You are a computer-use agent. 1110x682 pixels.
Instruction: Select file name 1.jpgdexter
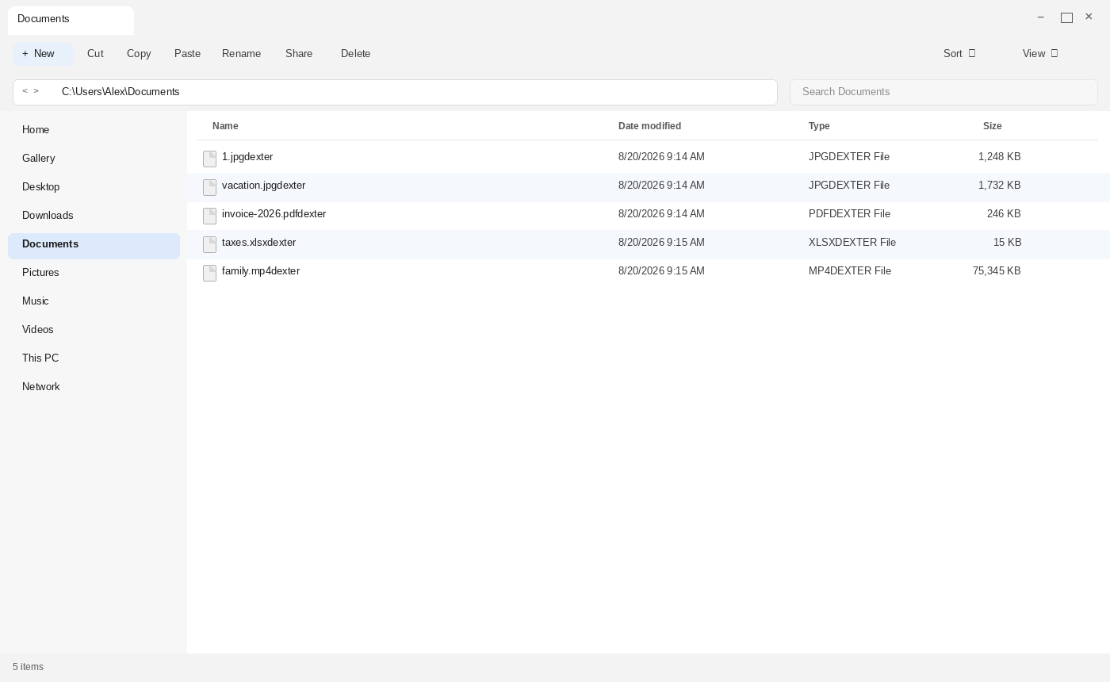247,157
